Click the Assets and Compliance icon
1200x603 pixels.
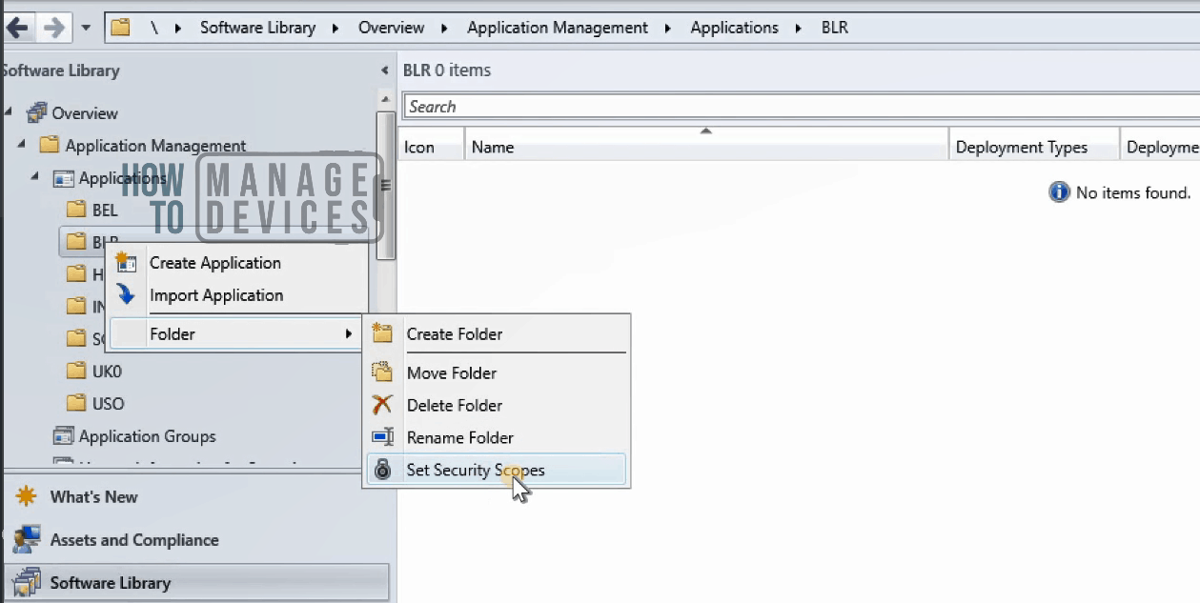[x=27, y=539]
